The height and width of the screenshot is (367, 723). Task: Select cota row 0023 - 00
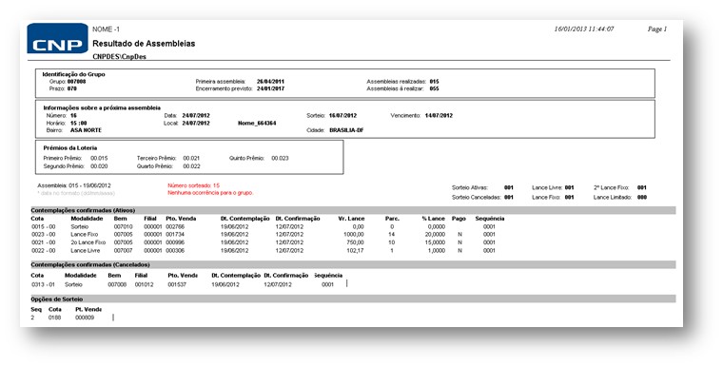point(264,235)
